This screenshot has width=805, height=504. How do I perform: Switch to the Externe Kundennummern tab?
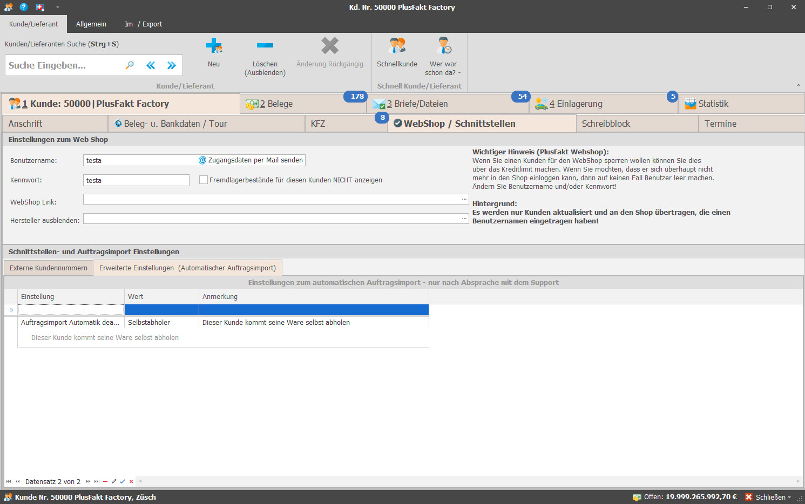tap(49, 268)
